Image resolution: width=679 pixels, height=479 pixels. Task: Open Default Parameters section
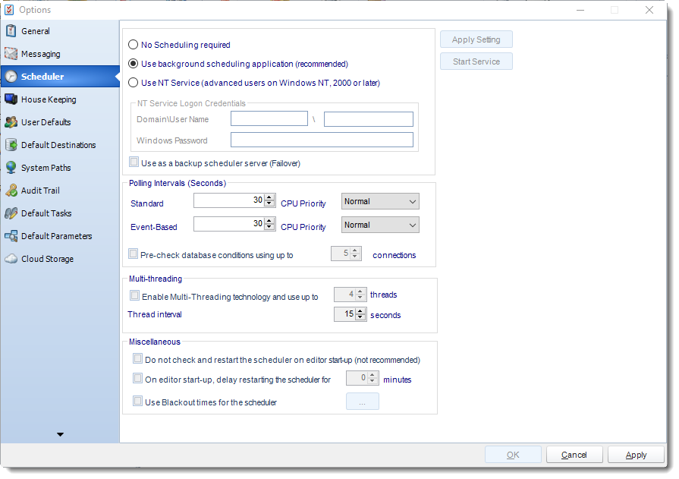(60, 236)
